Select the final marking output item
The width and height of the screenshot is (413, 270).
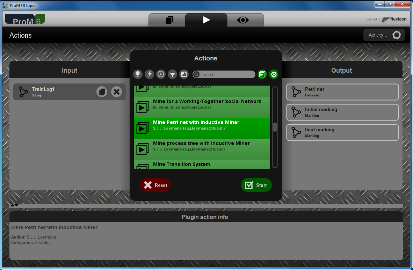(342, 132)
